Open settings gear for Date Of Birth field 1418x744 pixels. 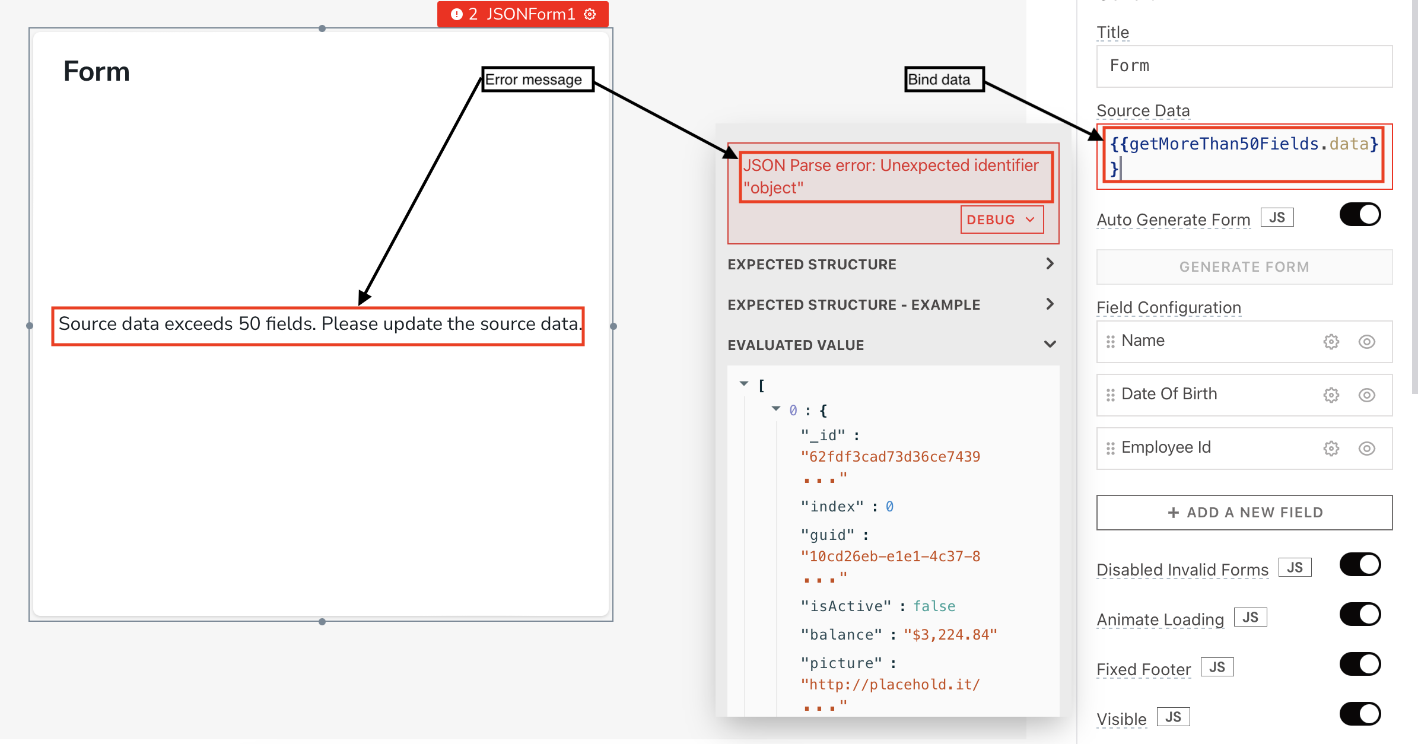(1331, 395)
